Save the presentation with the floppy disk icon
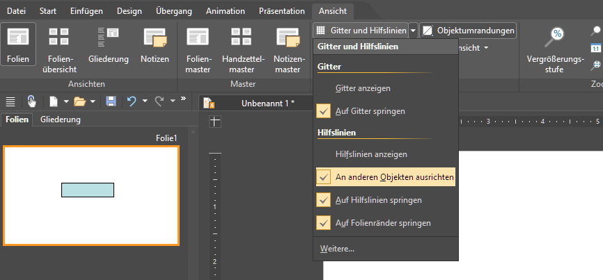The image size is (603, 280). 111,101
